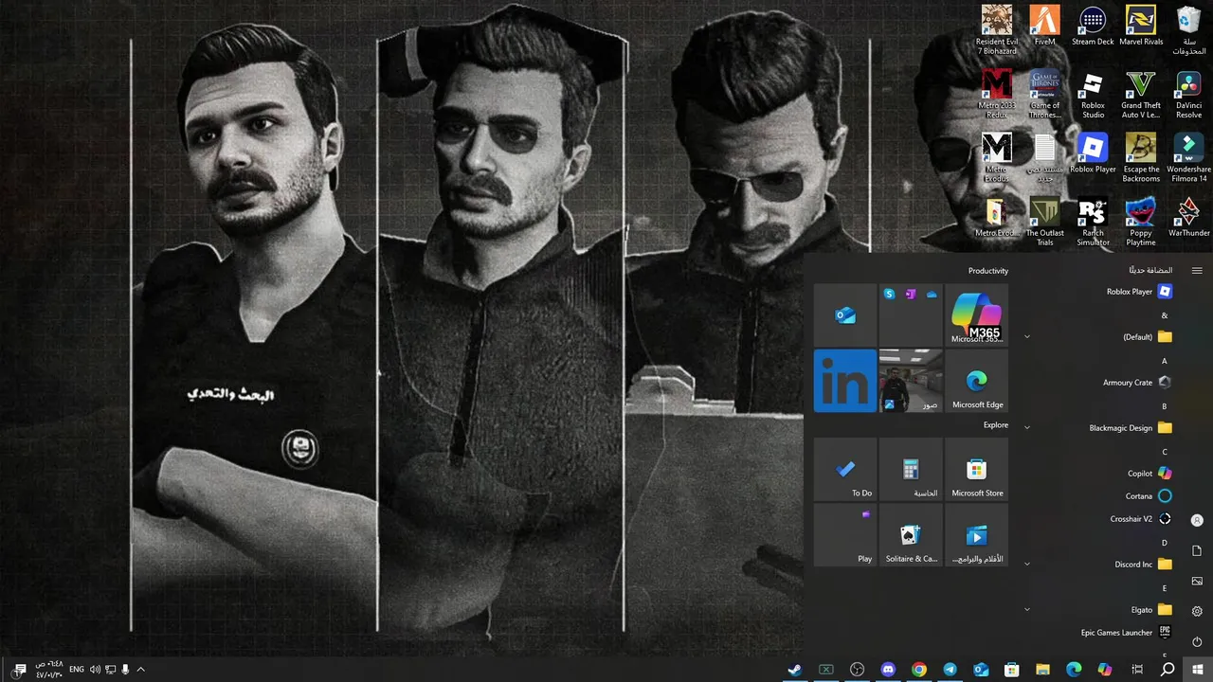This screenshot has width=1213, height=682.
Task: Open the Microsoft Store tile
Action: 976,469
